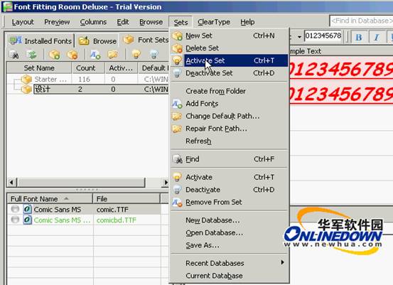Click the icon beside Remove From Set

point(177,203)
